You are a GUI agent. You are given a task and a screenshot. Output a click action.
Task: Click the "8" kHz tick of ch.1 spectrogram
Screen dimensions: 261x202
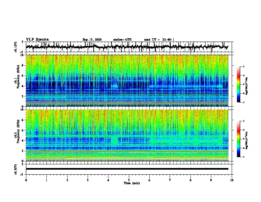[23, 65]
